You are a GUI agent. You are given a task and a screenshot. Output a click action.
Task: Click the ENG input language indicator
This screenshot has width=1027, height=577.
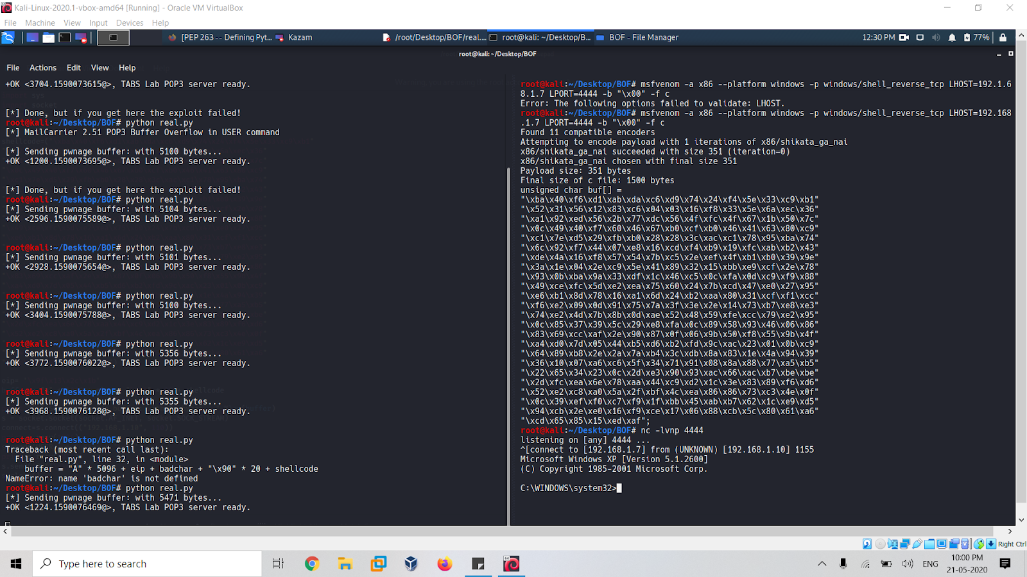click(930, 564)
